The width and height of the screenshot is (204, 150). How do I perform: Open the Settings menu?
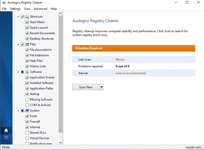pos(15,9)
